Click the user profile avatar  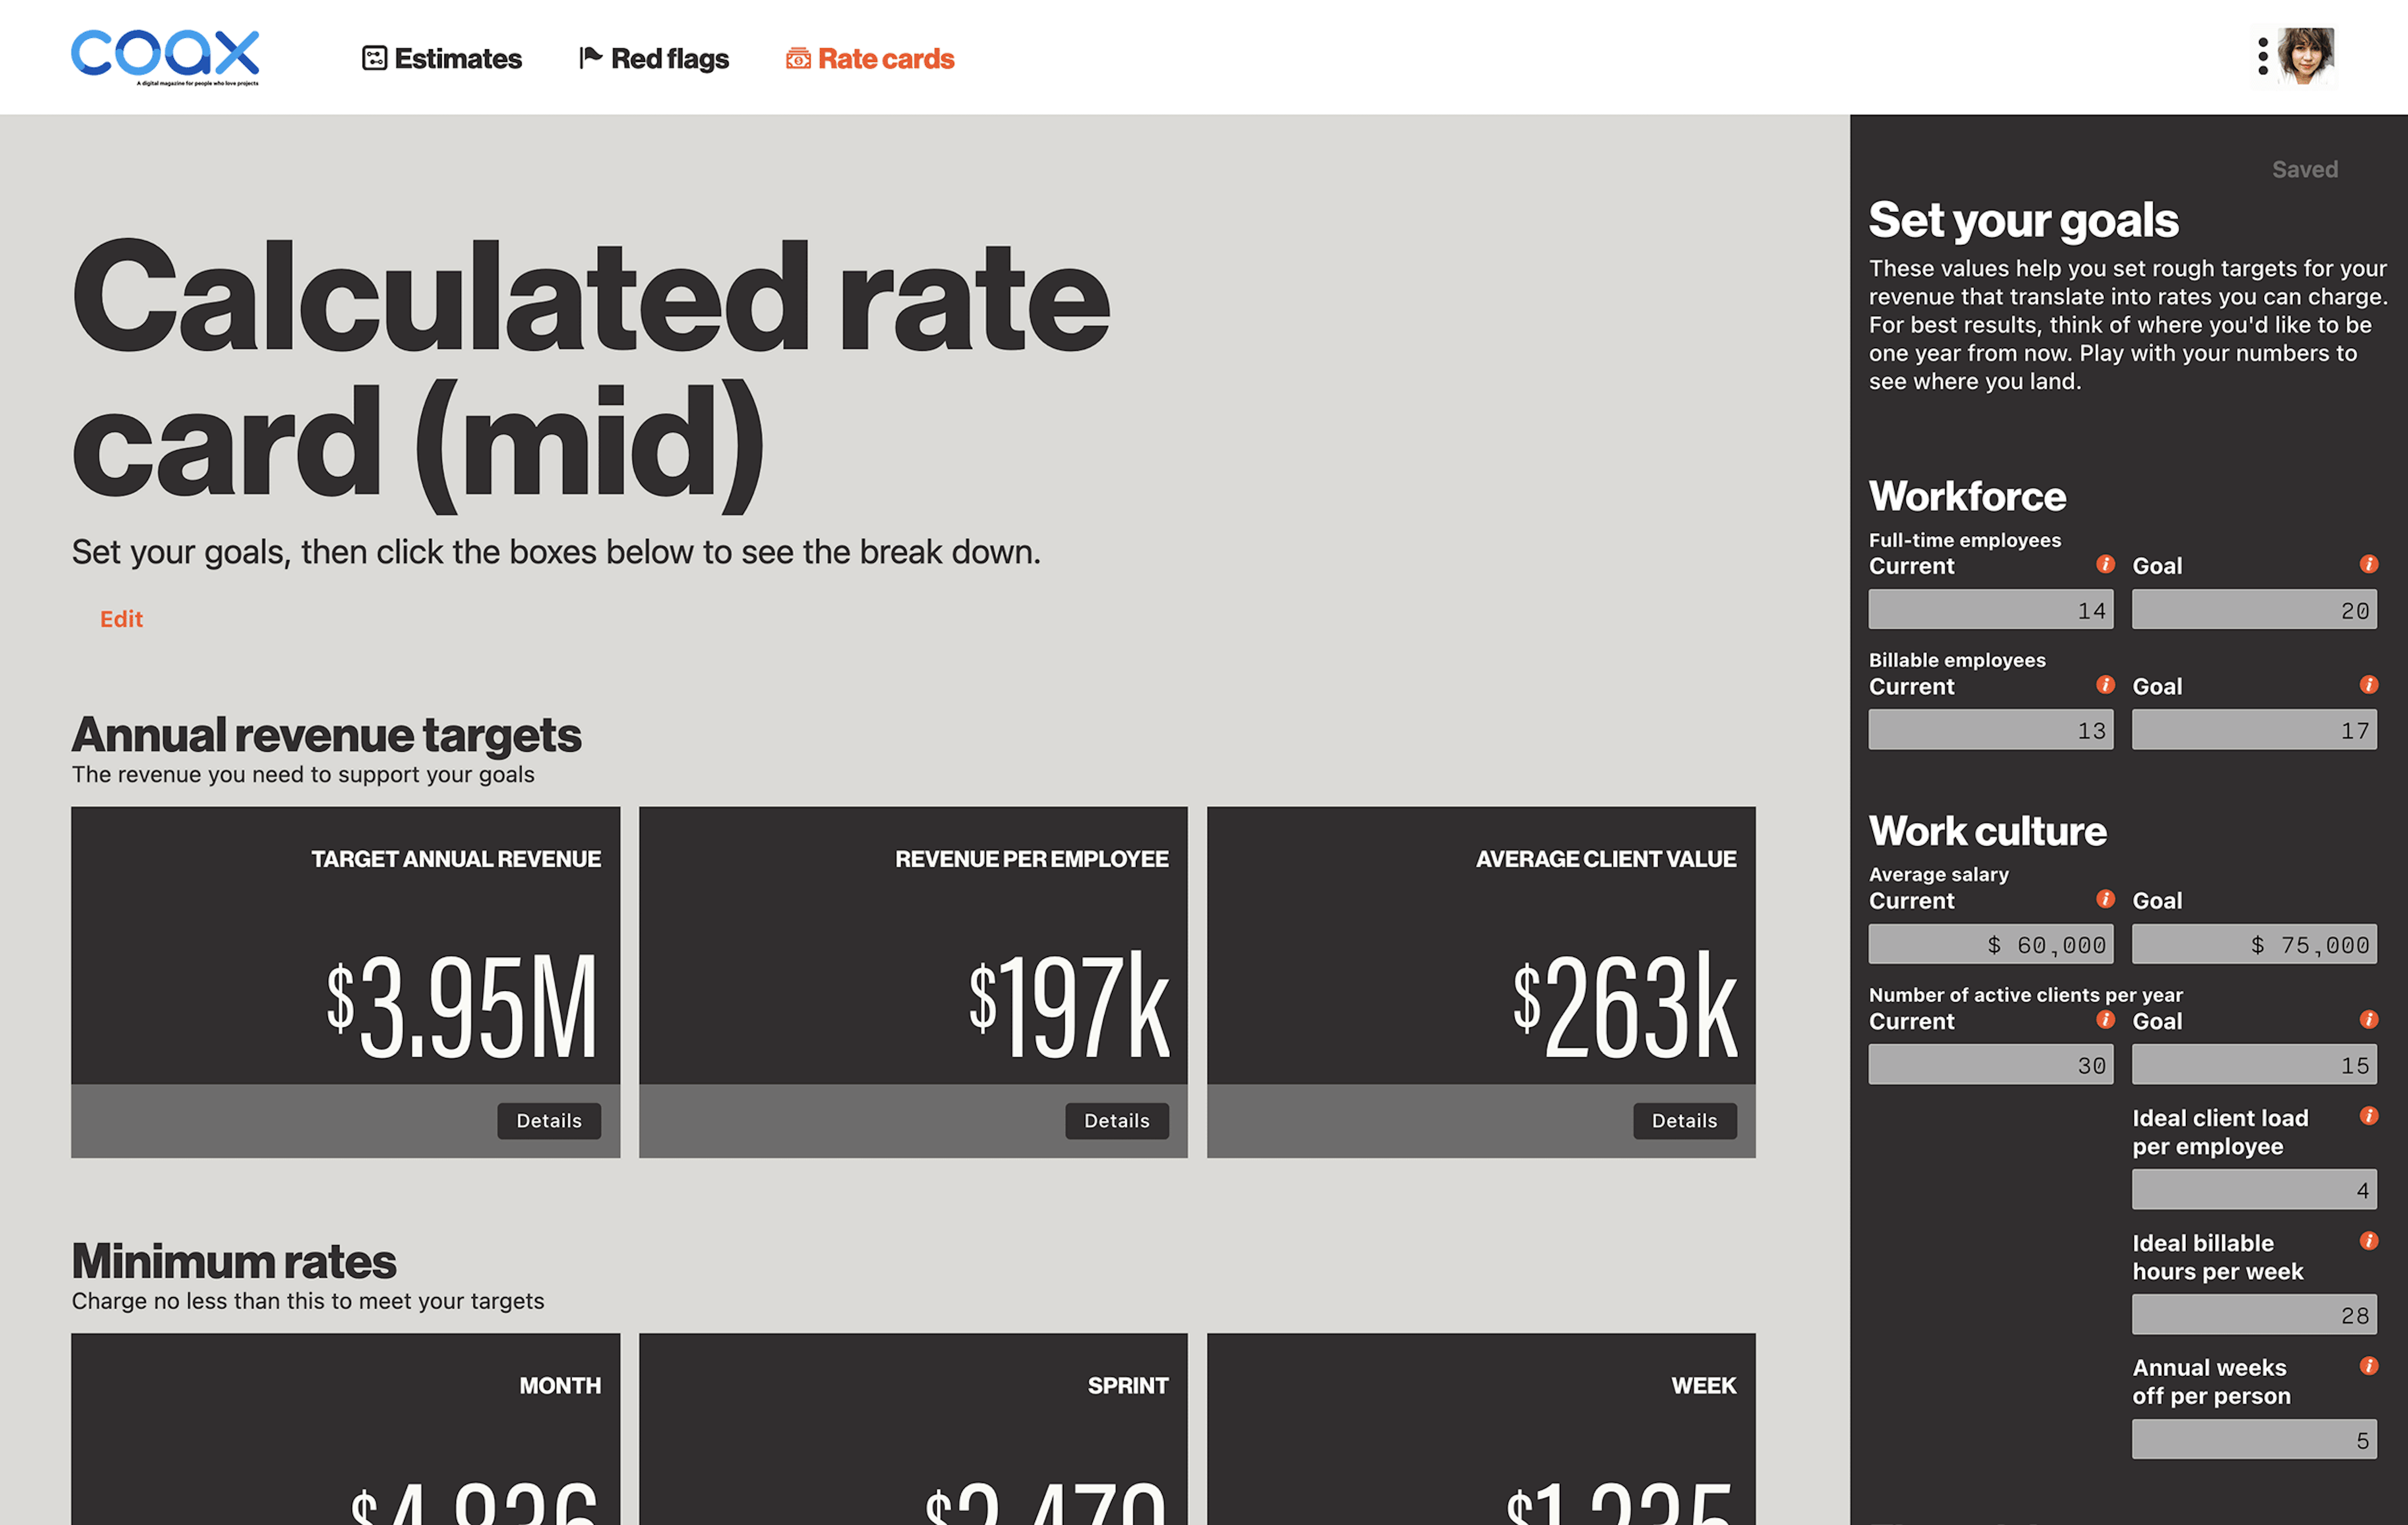coord(2306,56)
